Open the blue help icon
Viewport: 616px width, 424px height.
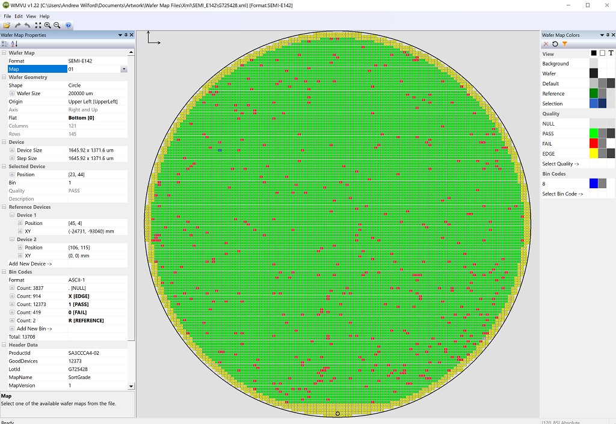(x=69, y=25)
